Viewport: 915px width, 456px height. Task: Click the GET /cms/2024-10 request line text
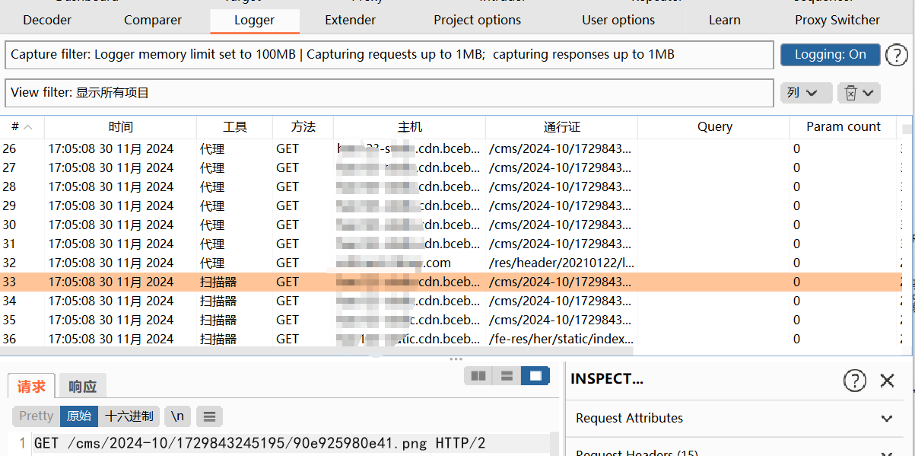point(260,443)
